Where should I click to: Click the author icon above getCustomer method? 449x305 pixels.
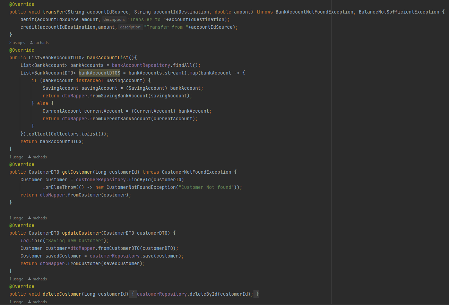click(29, 157)
